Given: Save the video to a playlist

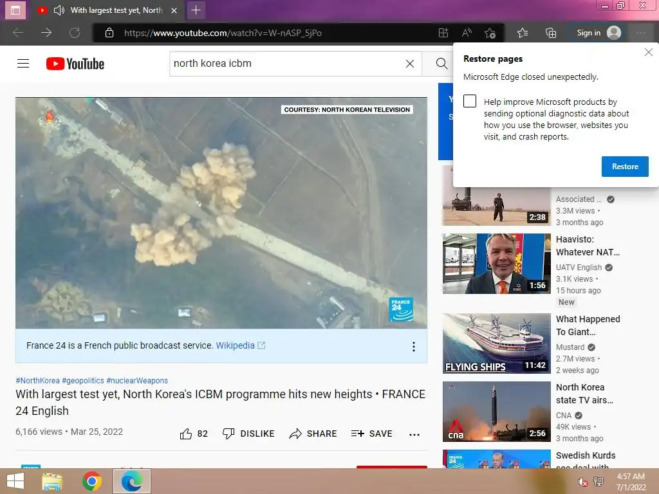Looking at the screenshot, I should [x=371, y=434].
